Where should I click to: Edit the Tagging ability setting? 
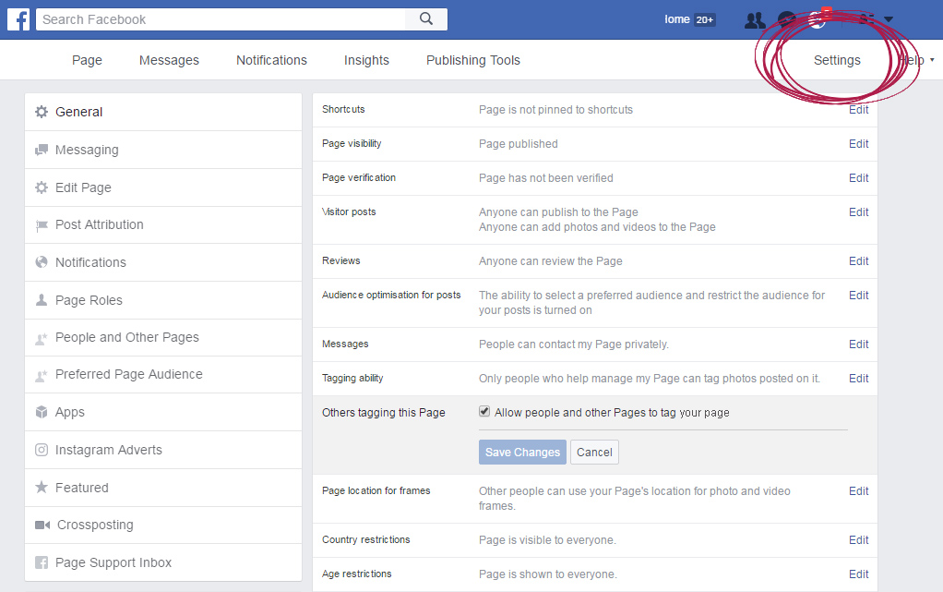click(x=859, y=379)
